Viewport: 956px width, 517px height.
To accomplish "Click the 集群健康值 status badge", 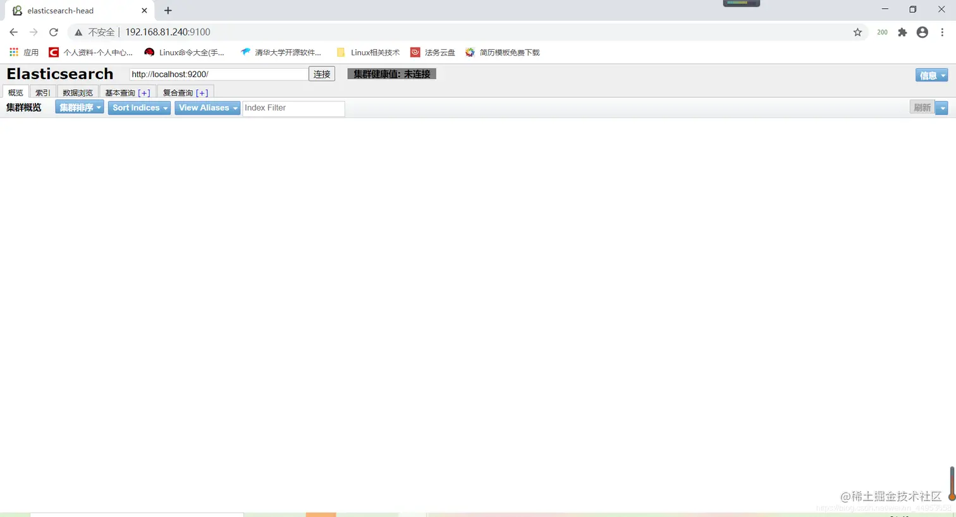I will tap(392, 74).
